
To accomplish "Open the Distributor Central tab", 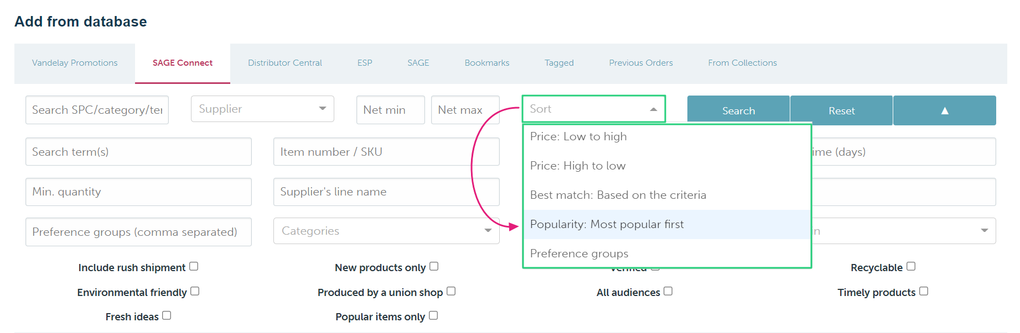I will tap(285, 63).
